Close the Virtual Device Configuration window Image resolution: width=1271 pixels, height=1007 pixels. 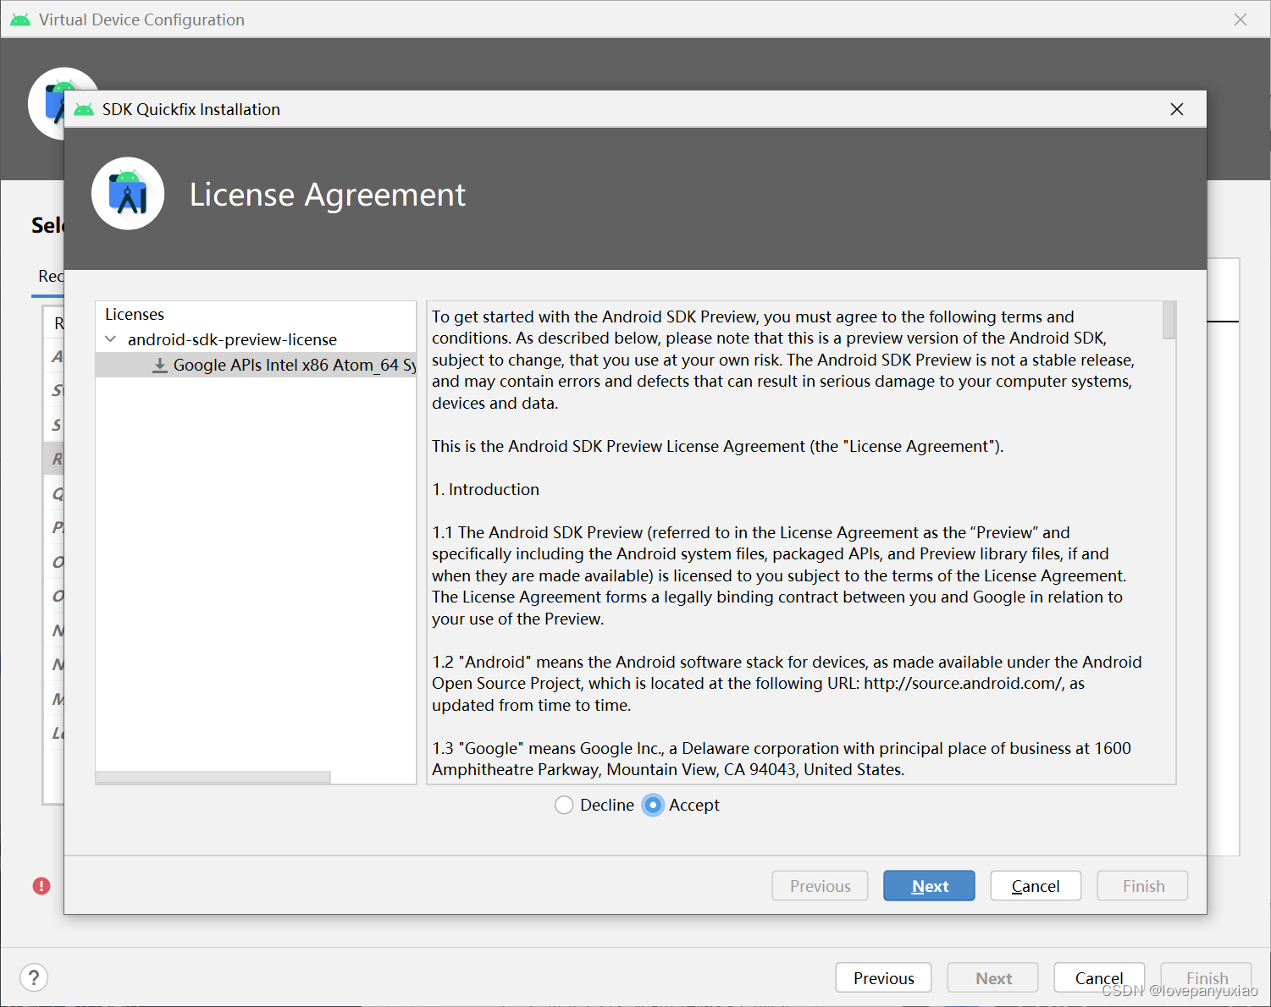pos(1241,19)
